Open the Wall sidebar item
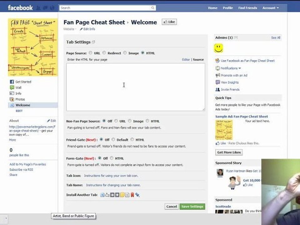 click(x=15, y=87)
